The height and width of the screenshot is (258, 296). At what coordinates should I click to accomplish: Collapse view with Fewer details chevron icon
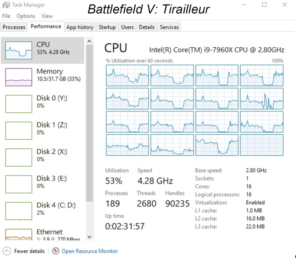tap(7, 251)
